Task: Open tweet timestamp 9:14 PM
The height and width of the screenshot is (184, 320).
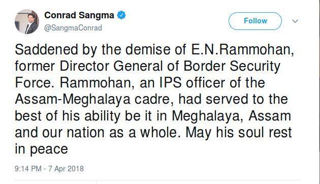Action: point(28,169)
